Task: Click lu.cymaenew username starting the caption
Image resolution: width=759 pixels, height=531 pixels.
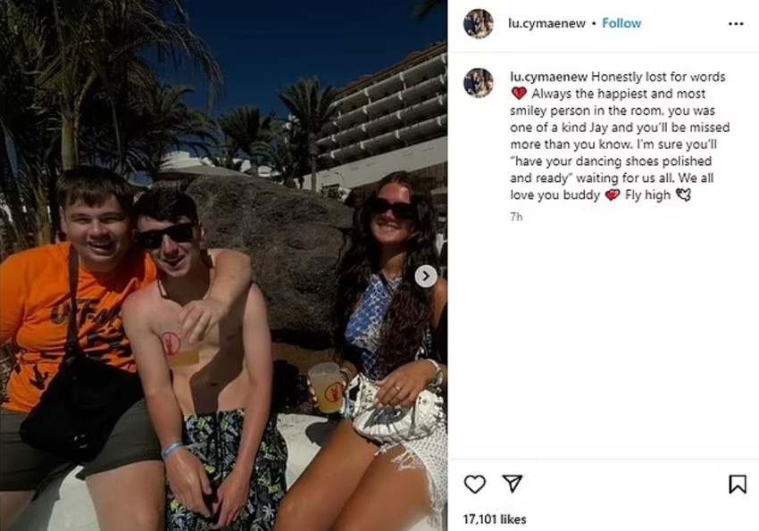Action: pyautogui.click(x=549, y=77)
